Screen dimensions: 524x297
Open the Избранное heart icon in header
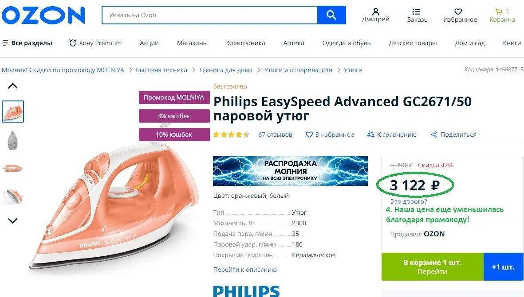click(x=458, y=12)
